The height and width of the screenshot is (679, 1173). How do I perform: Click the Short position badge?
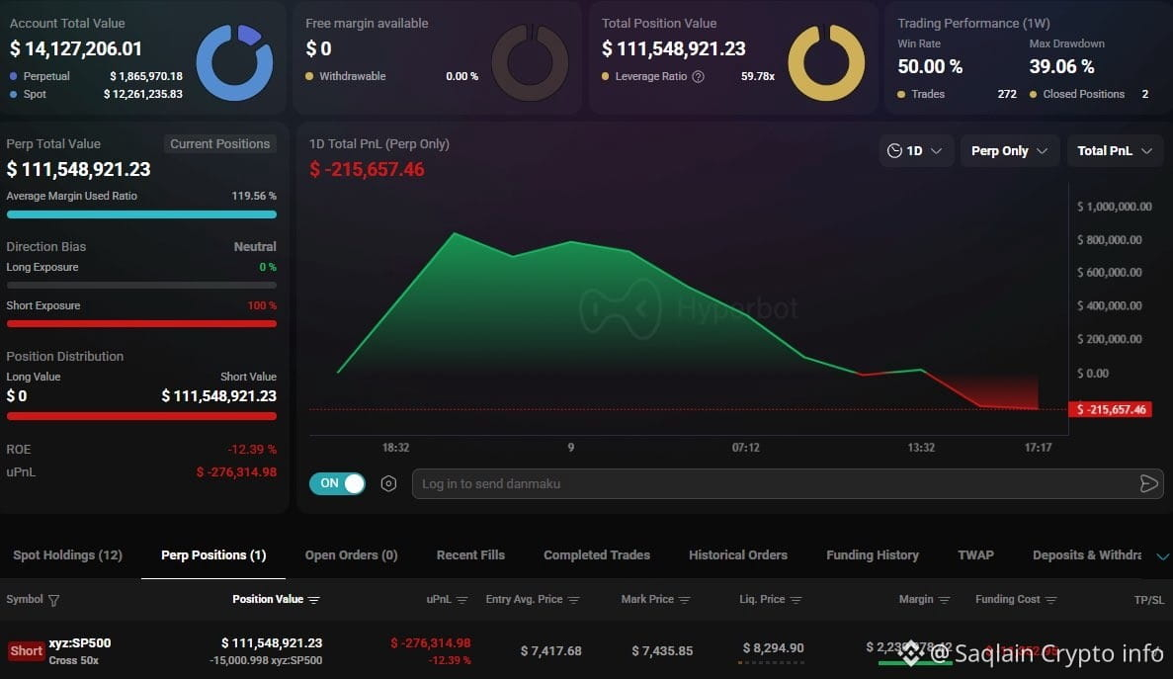click(x=26, y=650)
